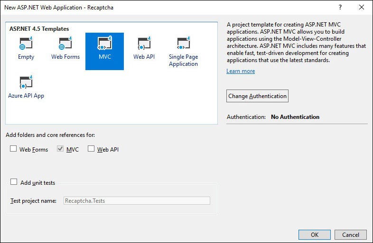The width and height of the screenshot is (373, 243).
Task: Click the MVC template description paragraph
Action: tap(296, 42)
